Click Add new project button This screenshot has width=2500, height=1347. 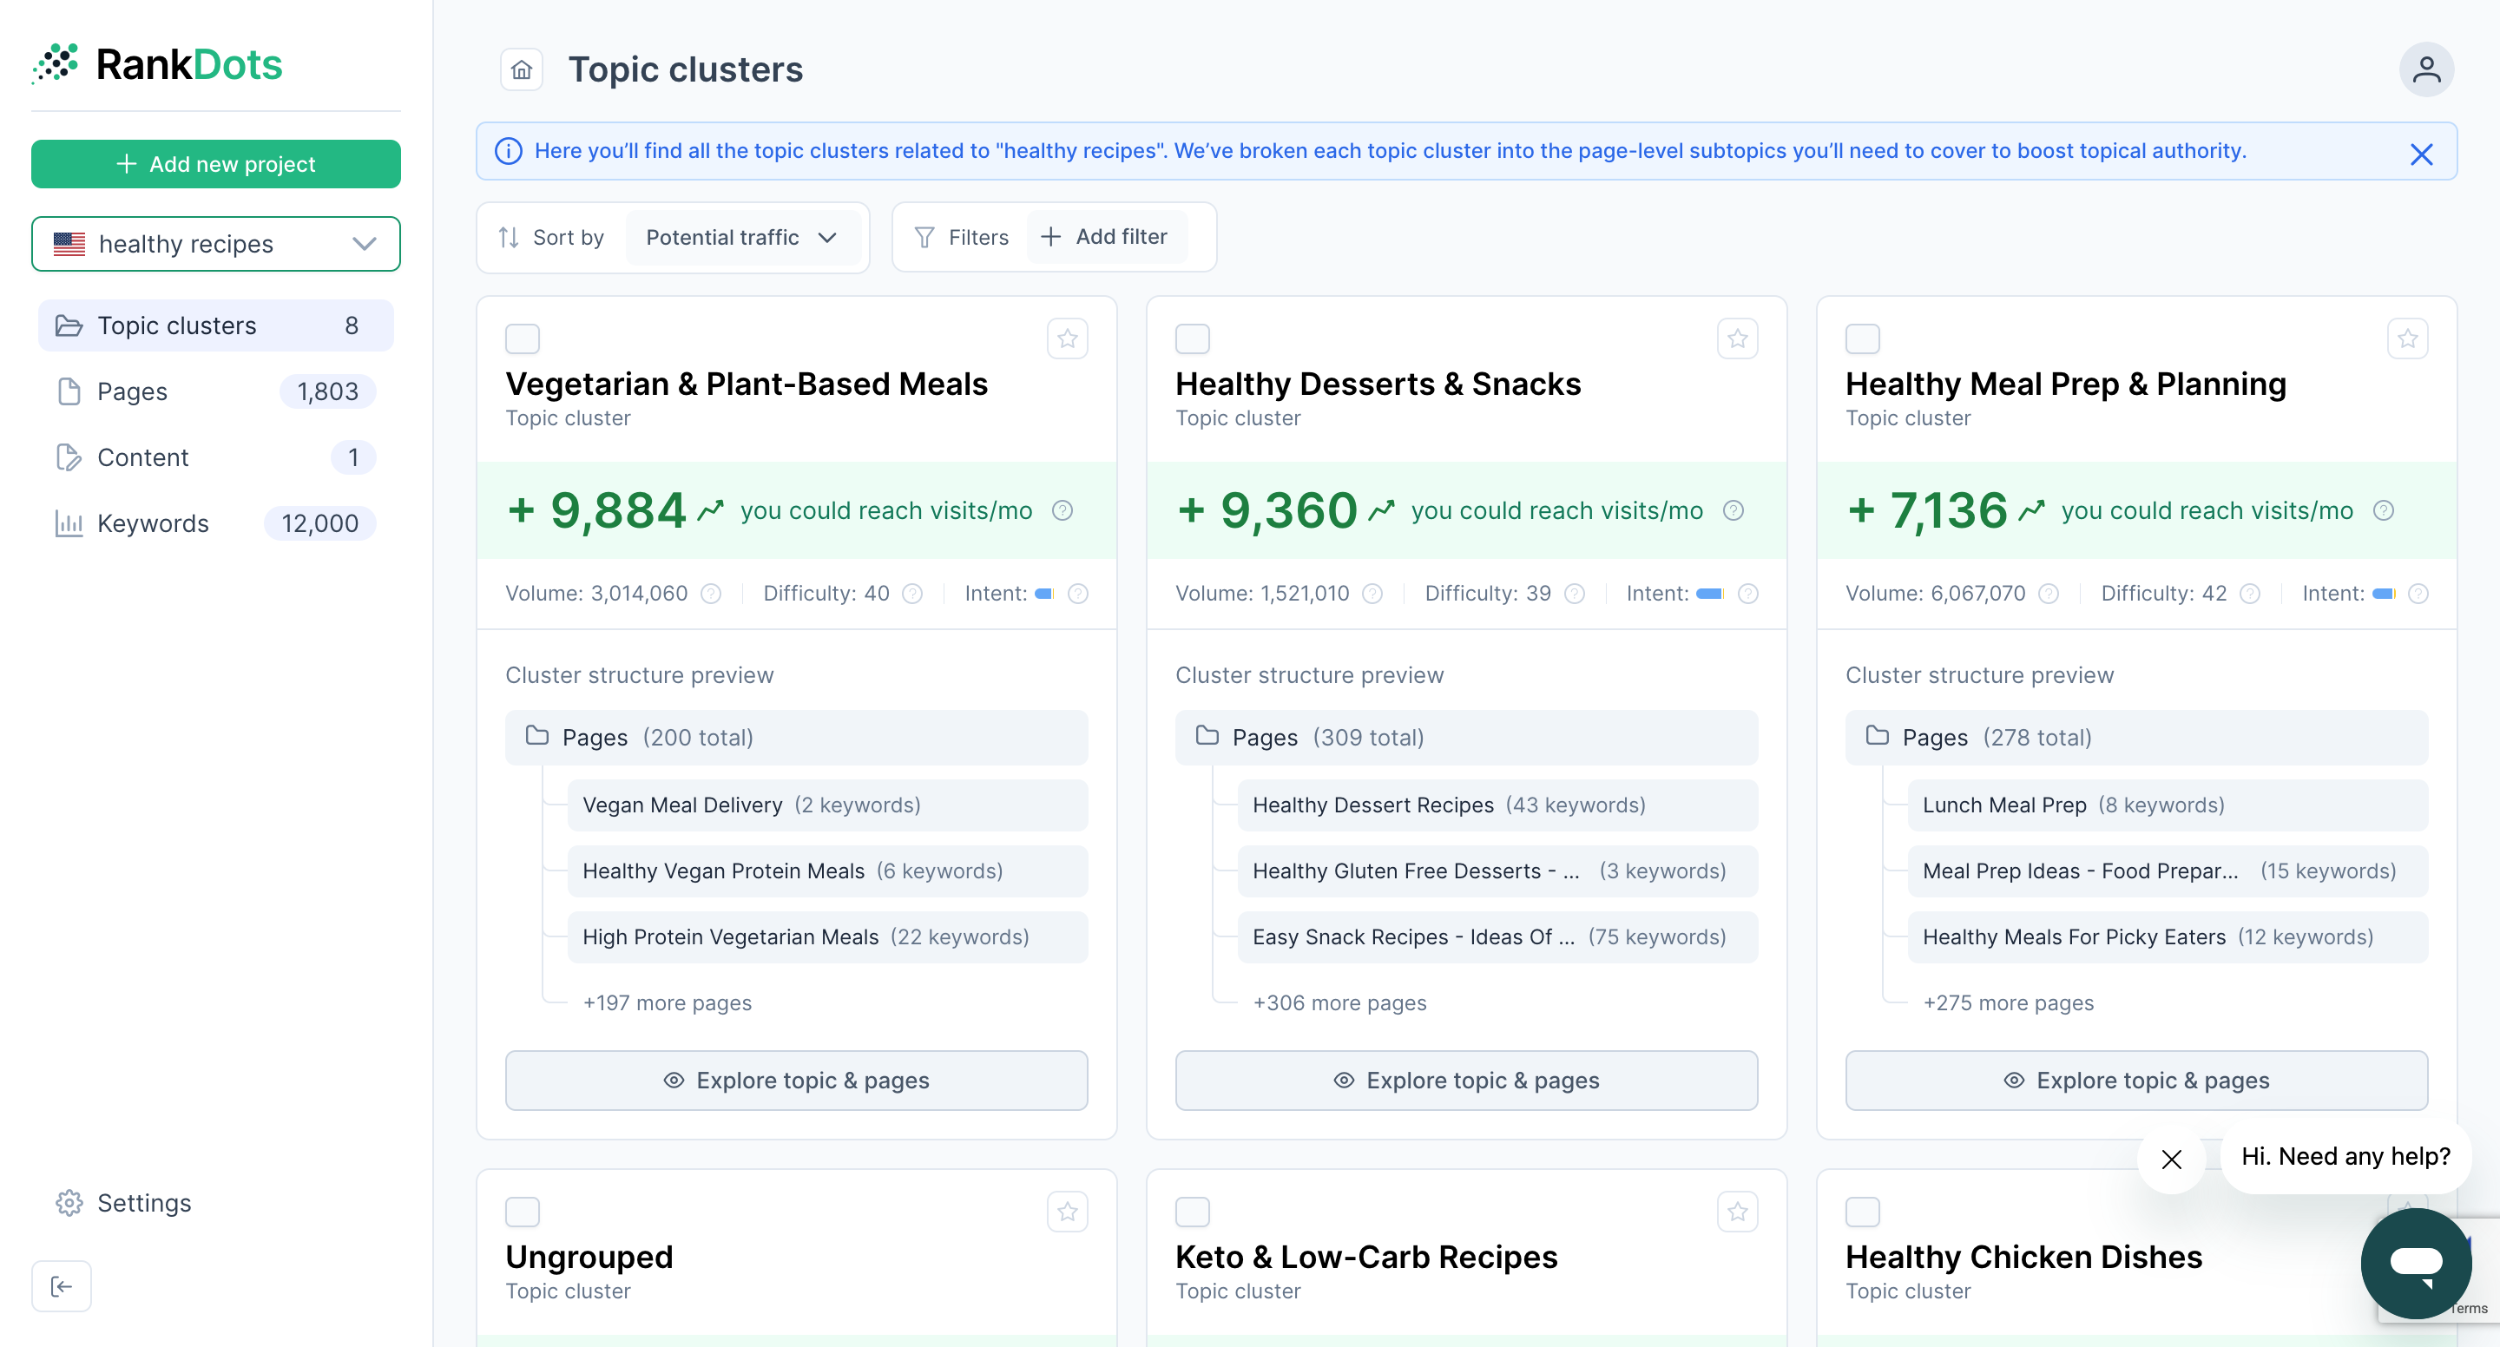pyautogui.click(x=215, y=164)
